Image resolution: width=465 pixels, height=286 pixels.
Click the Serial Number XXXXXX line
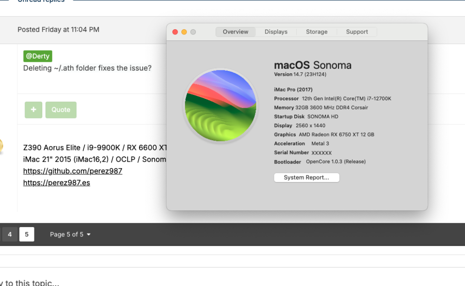pos(303,153)
